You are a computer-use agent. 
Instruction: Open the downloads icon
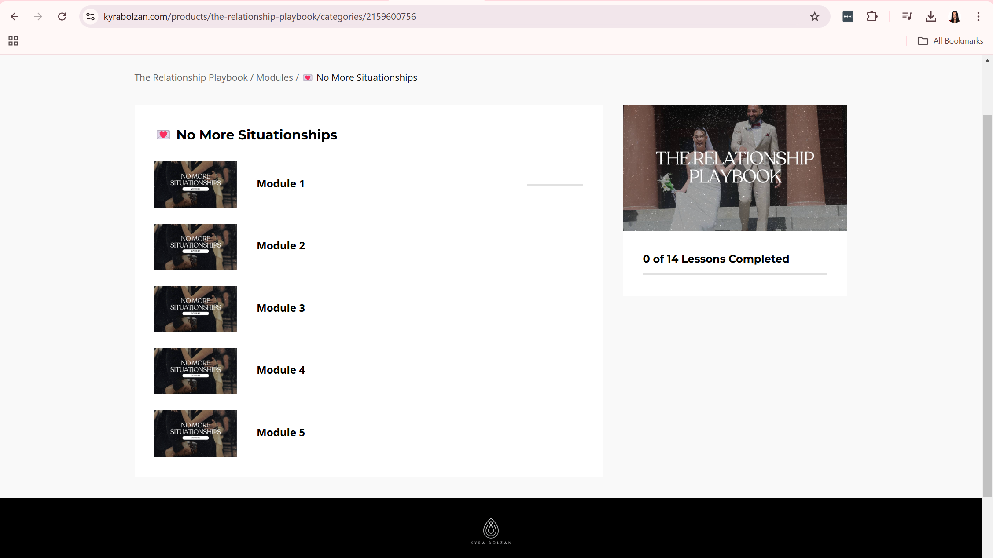930,17
